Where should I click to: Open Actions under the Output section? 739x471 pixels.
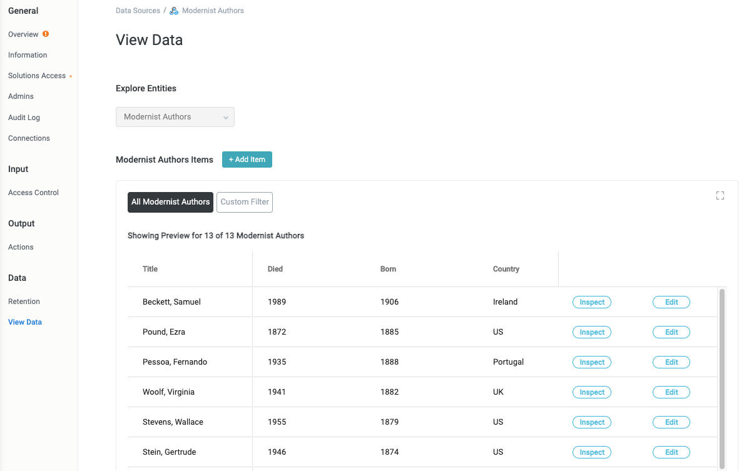(x=21, y=246)
